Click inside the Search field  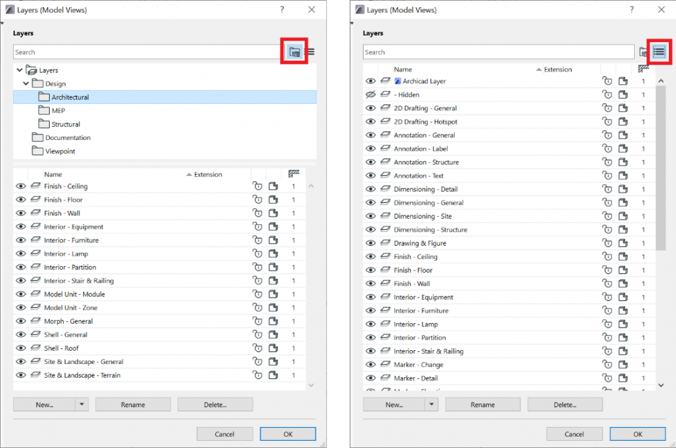pos(131,52)
